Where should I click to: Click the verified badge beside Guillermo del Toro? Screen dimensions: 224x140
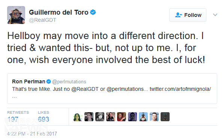coord(93,12)
